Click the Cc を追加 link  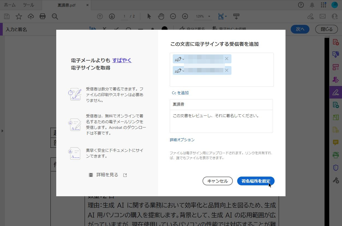(180, 93)
